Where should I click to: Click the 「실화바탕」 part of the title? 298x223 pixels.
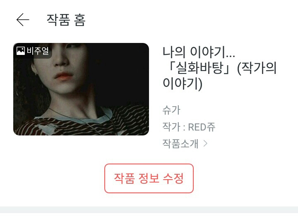[199, 68]
